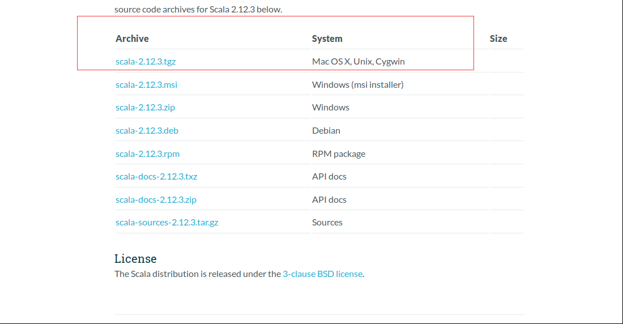Click the 'source code archives for Scala 2.12.3' text
Viewport: 623px width, 324px height.
(x=198, y=9)
